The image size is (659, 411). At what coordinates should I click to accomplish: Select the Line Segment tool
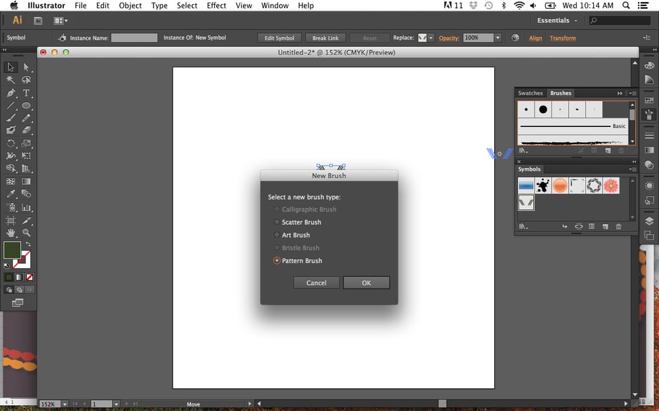click(11, 105)
